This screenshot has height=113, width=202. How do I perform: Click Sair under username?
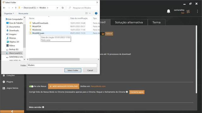(183, 13)
